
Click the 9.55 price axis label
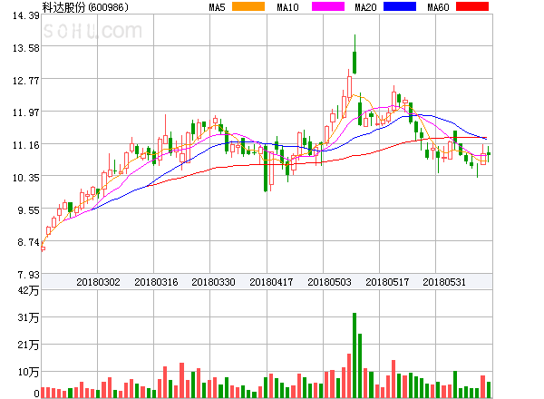coord(28,210)
